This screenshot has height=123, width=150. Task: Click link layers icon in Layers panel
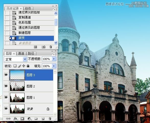pyautogui.click(x=8, y=119)
